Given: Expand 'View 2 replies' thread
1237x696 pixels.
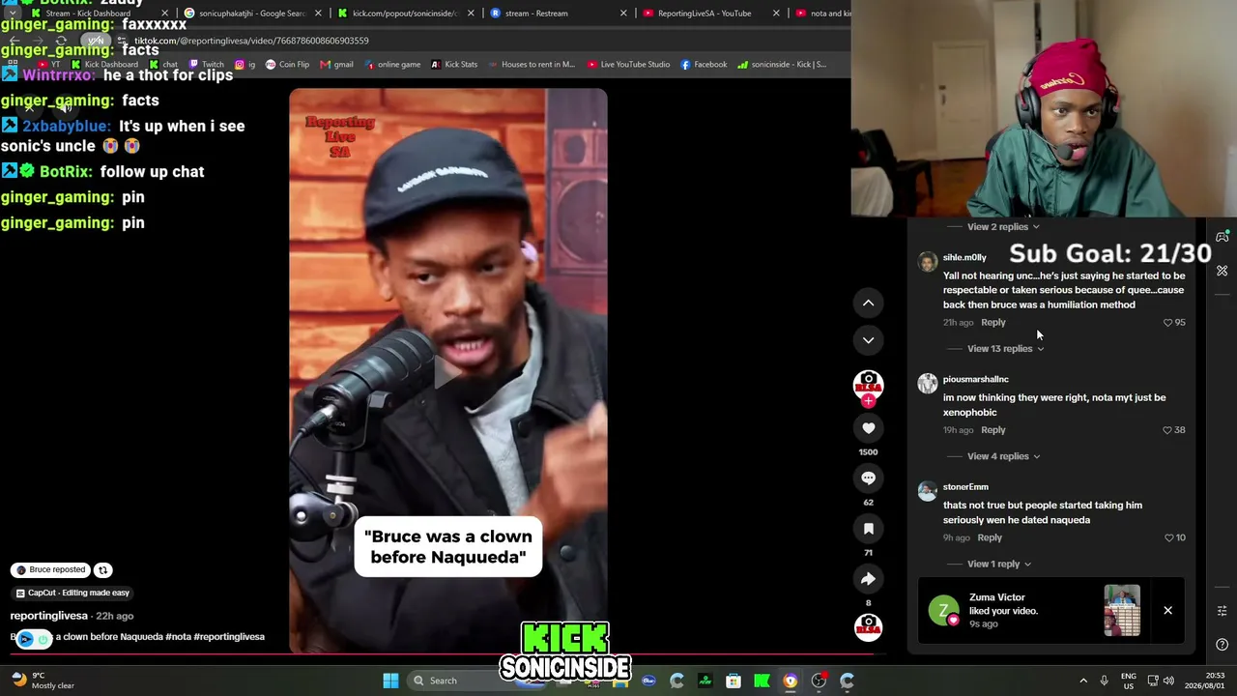Looking at the screenshot, I should [1003, 227].
